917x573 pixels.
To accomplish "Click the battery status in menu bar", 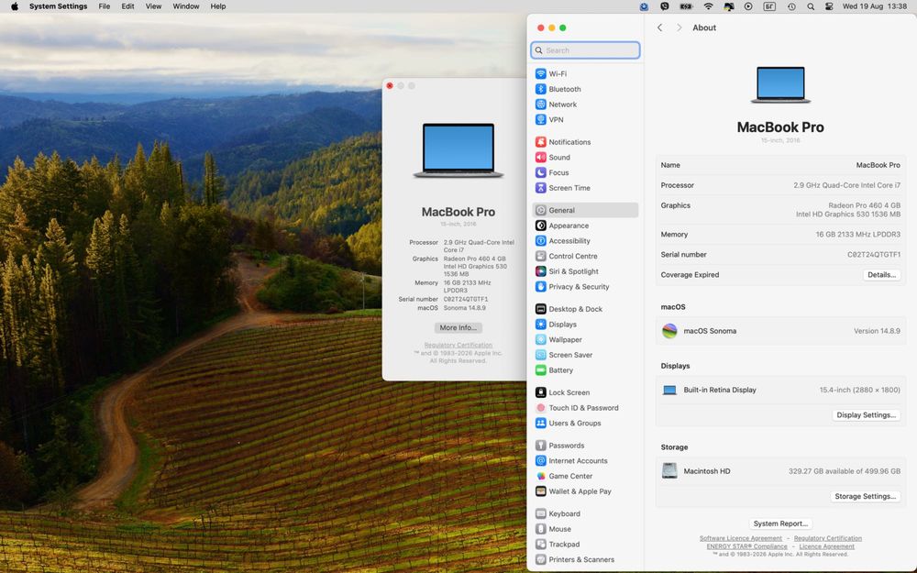I will pos(686,6).
